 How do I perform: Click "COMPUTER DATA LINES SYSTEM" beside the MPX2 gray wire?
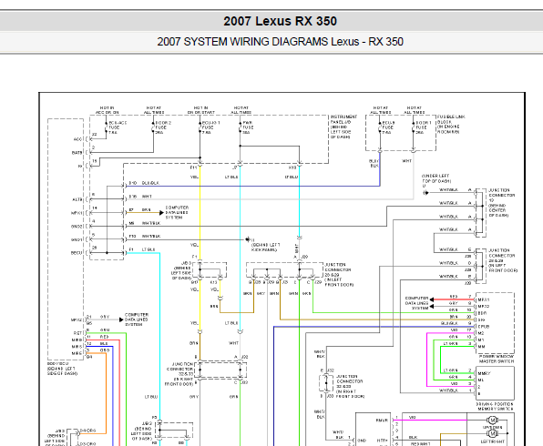coord(137,319)
